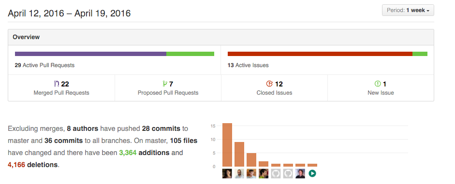Click the tallest commit bar in chart
Image resolution: width=455 pixels, height=184 pixels.
227,145
